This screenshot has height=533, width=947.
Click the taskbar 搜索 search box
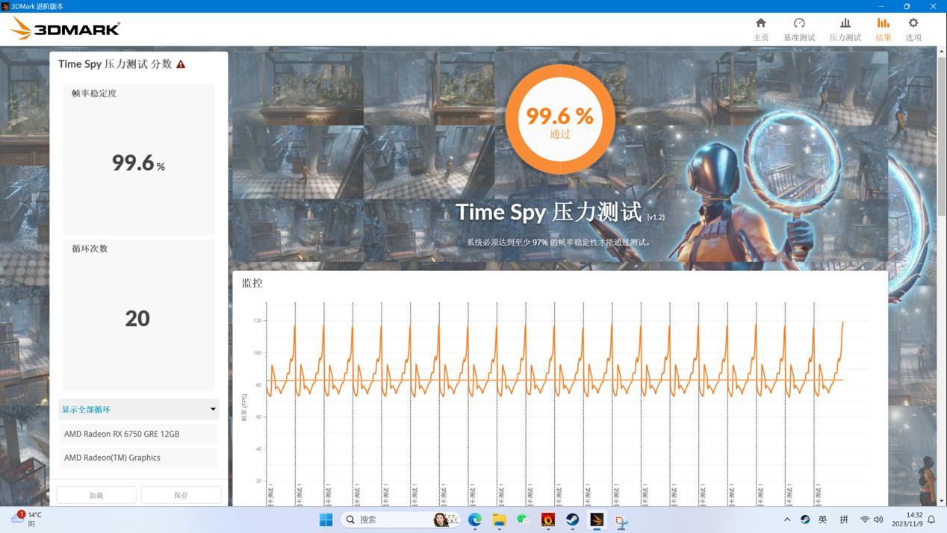(401, 520)
